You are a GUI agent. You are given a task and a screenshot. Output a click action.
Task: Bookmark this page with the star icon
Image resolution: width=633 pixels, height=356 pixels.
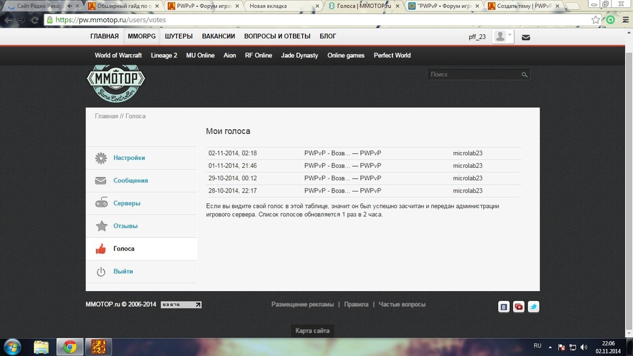click(596, 20)
